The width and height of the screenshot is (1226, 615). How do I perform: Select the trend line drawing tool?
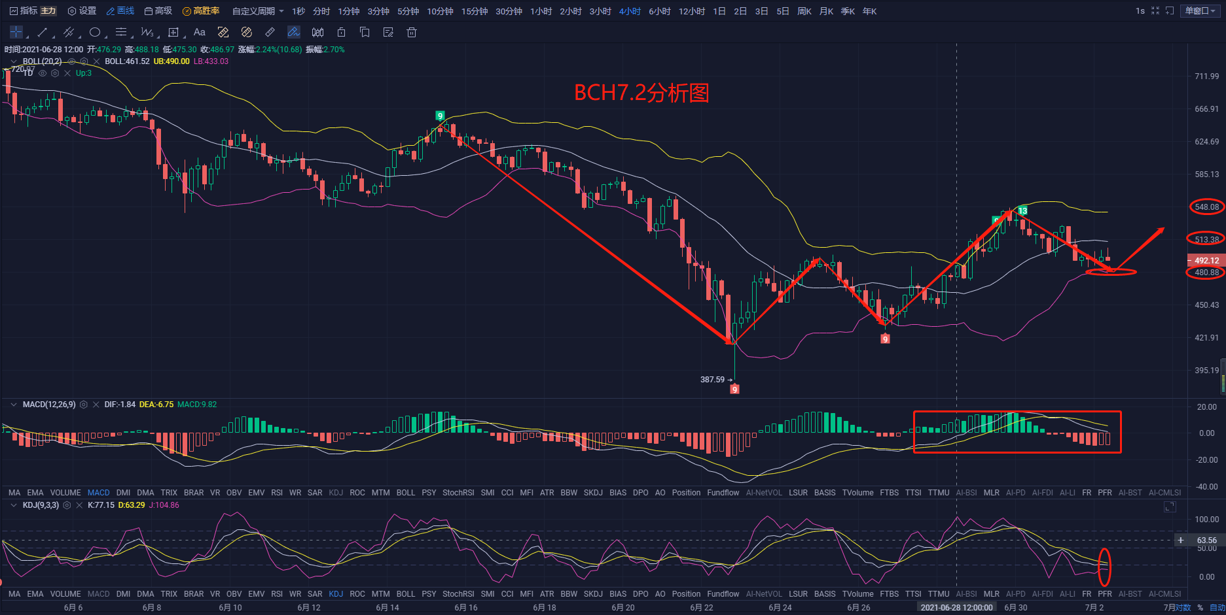click(x=41, y=32)
